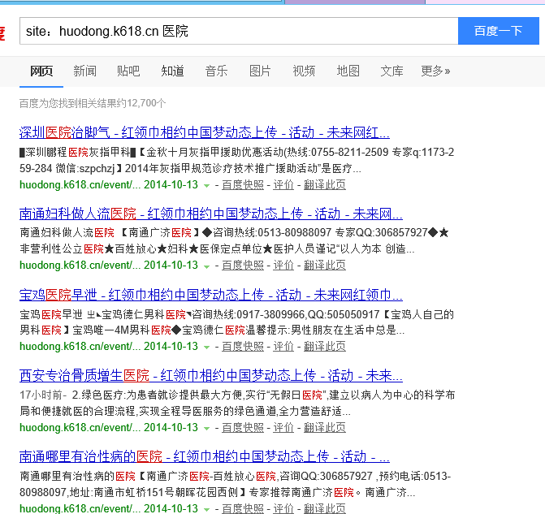Open 百度快照 for 南通妇科做人流医院 result
The width and height of the screenshot is (545, 514).
[243, 266]
